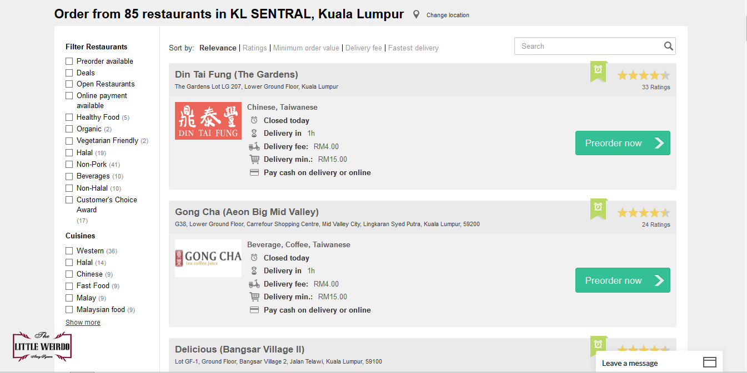This screenshot has height=373, width=747.
Task: Sort restaurants by Delivery fee
Action: click(x=364, y=48)
